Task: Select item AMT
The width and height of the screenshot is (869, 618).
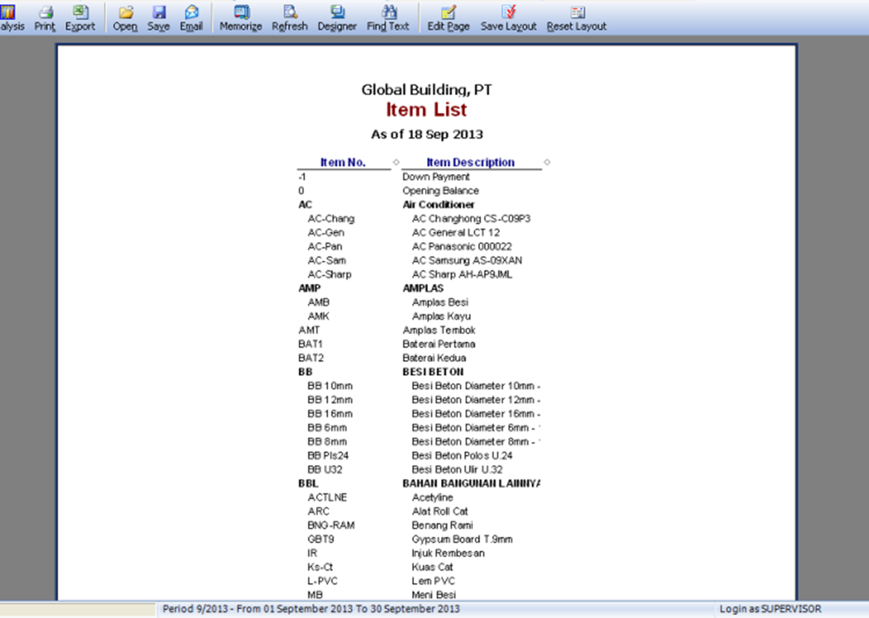Action: coord(308,330)
